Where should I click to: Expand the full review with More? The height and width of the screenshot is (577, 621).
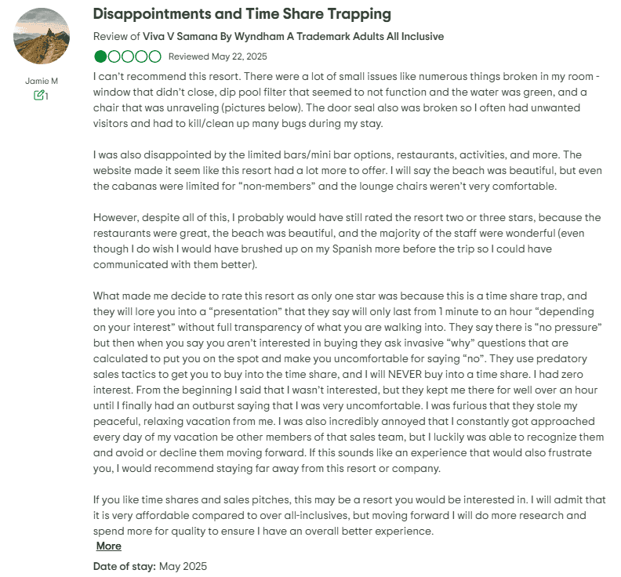click(x=109, y=546)
